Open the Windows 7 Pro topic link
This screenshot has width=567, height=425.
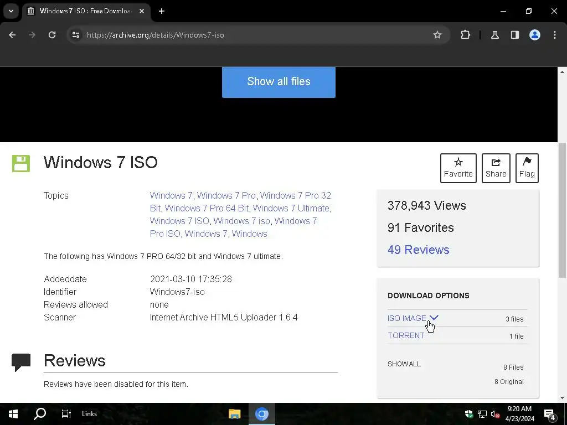tap(226, 195)
